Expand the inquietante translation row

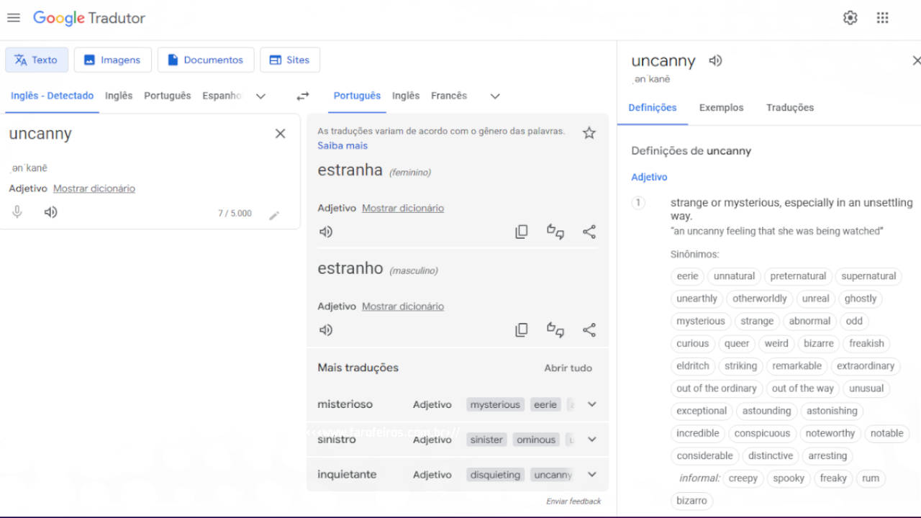pos(592,475)
